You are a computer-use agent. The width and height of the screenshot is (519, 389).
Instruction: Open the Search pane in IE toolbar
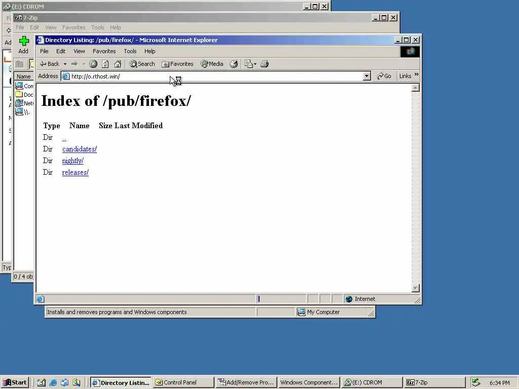pyautogui.click(x=142, y=64)
